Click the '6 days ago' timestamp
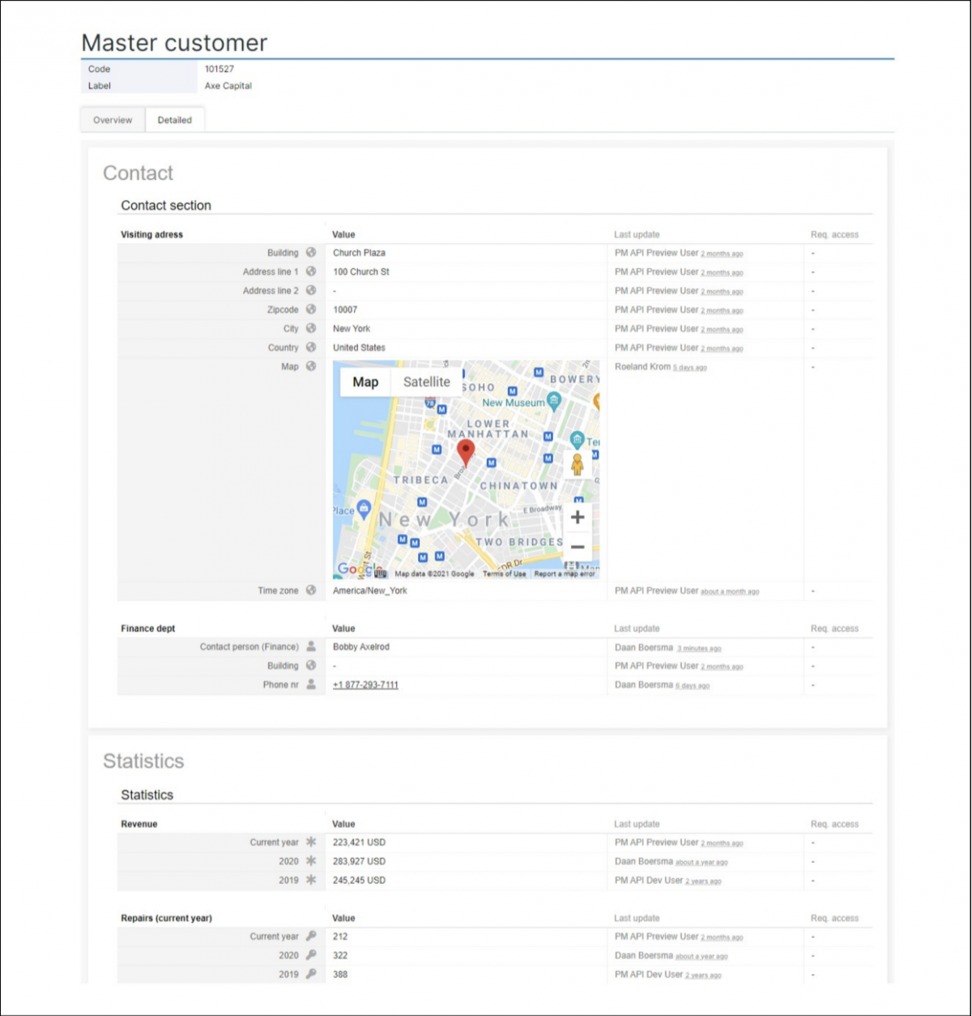This screenshot has height=1016, width=972. [693, 685]
